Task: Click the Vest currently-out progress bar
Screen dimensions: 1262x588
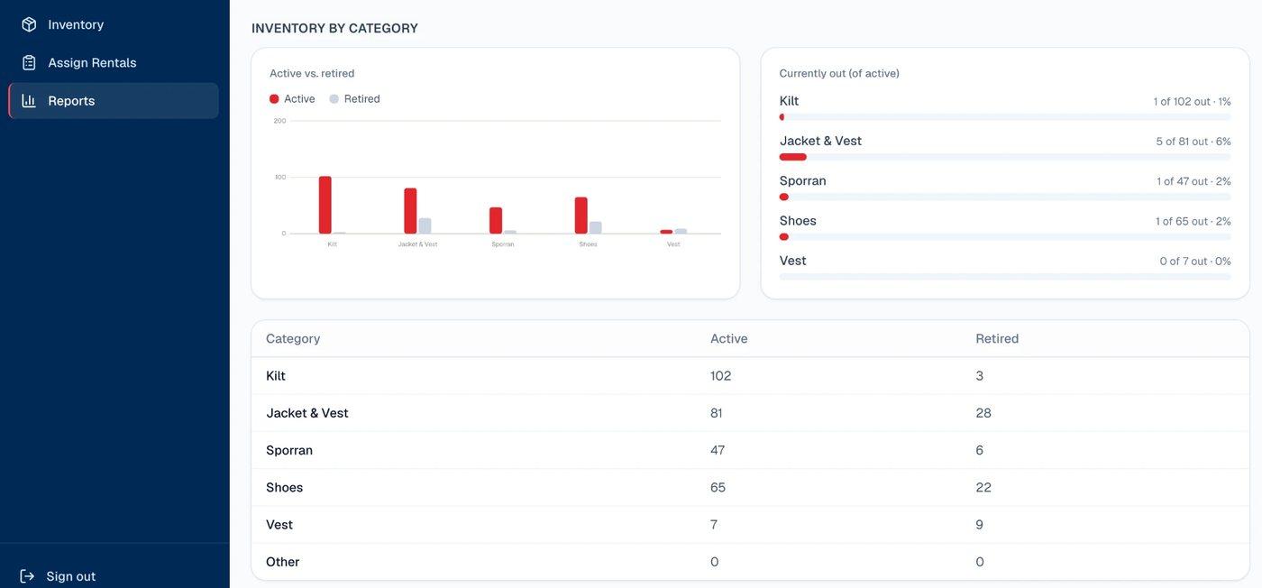Action: click(x=1005, y=276)
